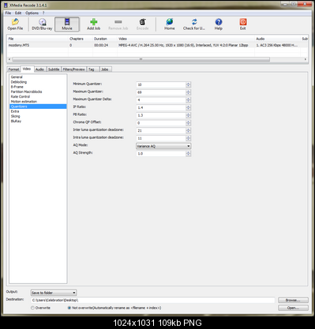Click the Open button
Viewport: 315px width, 329px height.
tap(293, 308)
